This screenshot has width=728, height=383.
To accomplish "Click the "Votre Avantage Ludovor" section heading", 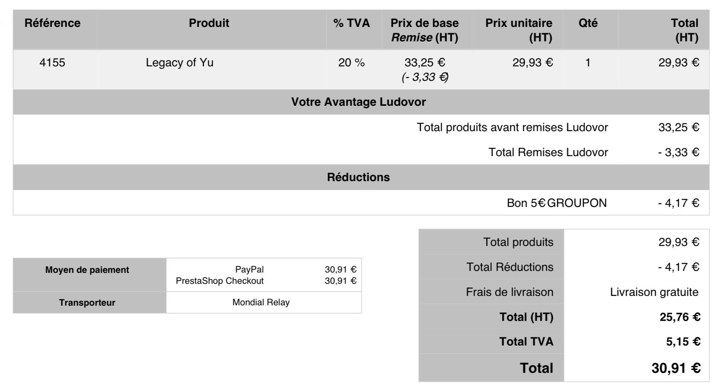I will (x=358, y=102).
